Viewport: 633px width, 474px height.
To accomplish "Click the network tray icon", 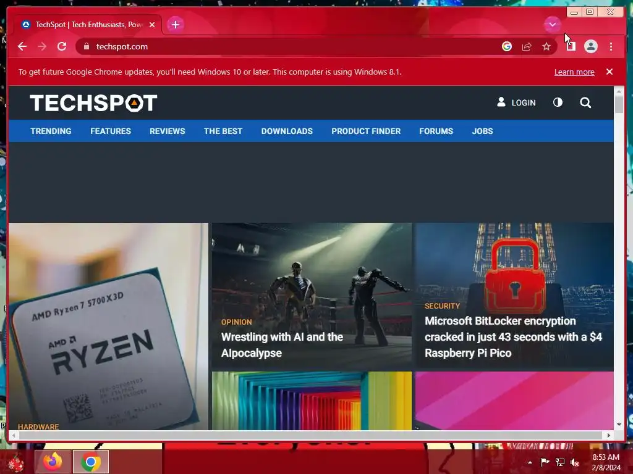I will (x=560, y=462).
